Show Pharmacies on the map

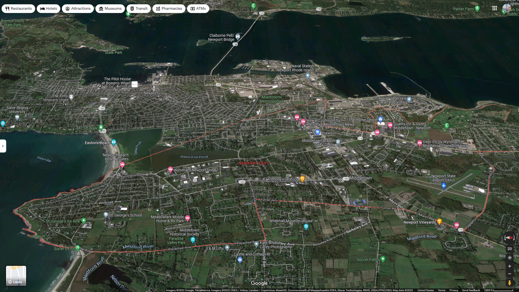pyautogui.click(x=169, y=9)
